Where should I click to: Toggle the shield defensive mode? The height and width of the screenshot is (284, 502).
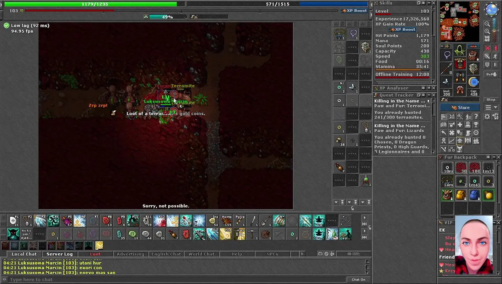pyautogui.click(x=487, y=65)
